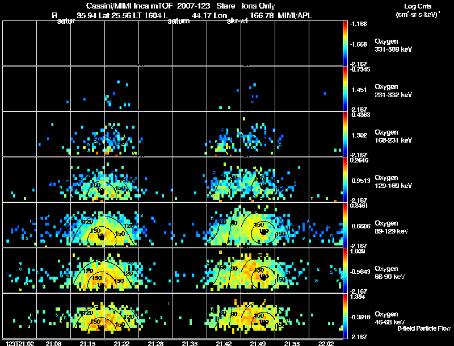Click the color scale bar for 331-589 keV row

[x=345, y=43]
